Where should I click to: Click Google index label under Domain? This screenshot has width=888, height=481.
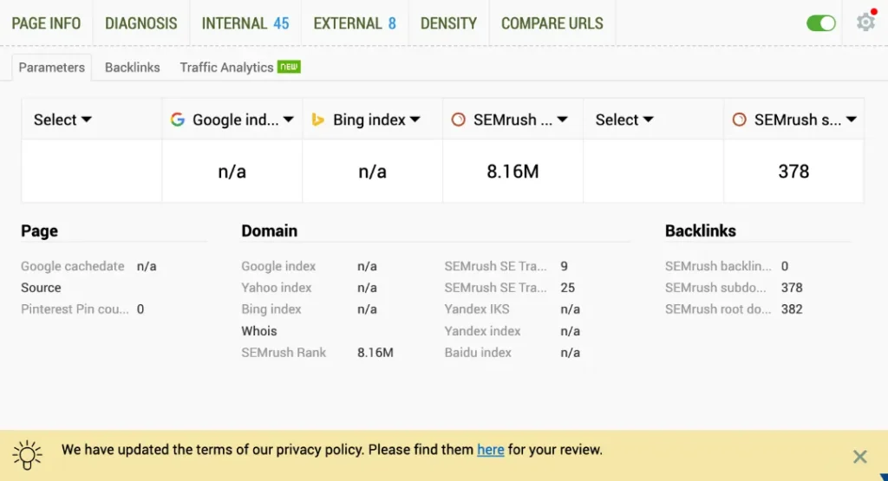(278, 266)
